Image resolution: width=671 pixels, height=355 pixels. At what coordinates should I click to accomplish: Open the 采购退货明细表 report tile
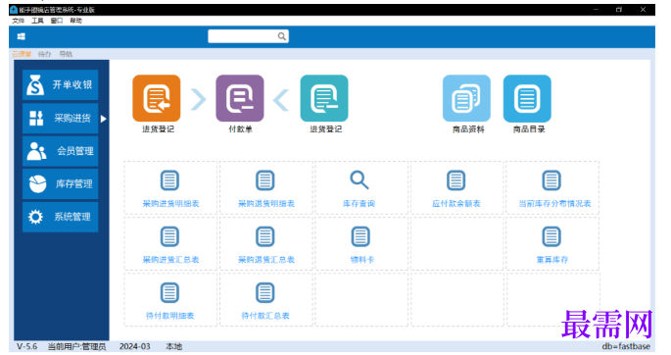click(265, 188)
